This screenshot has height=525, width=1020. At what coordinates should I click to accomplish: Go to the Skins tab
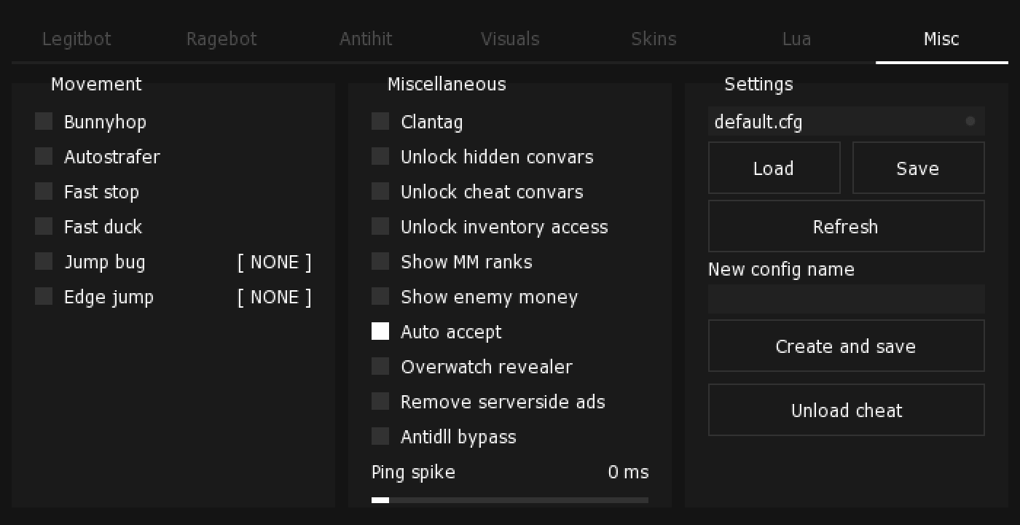click(654, 39)
